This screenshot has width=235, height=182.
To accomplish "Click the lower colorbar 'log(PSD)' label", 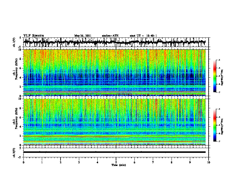I will (222, 126).
